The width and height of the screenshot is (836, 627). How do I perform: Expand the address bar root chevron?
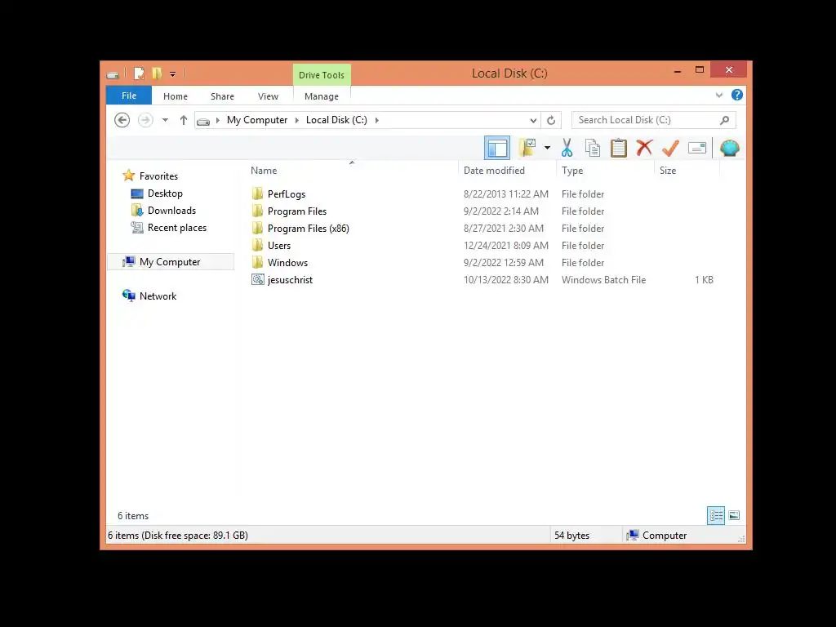tap(217, 121)
